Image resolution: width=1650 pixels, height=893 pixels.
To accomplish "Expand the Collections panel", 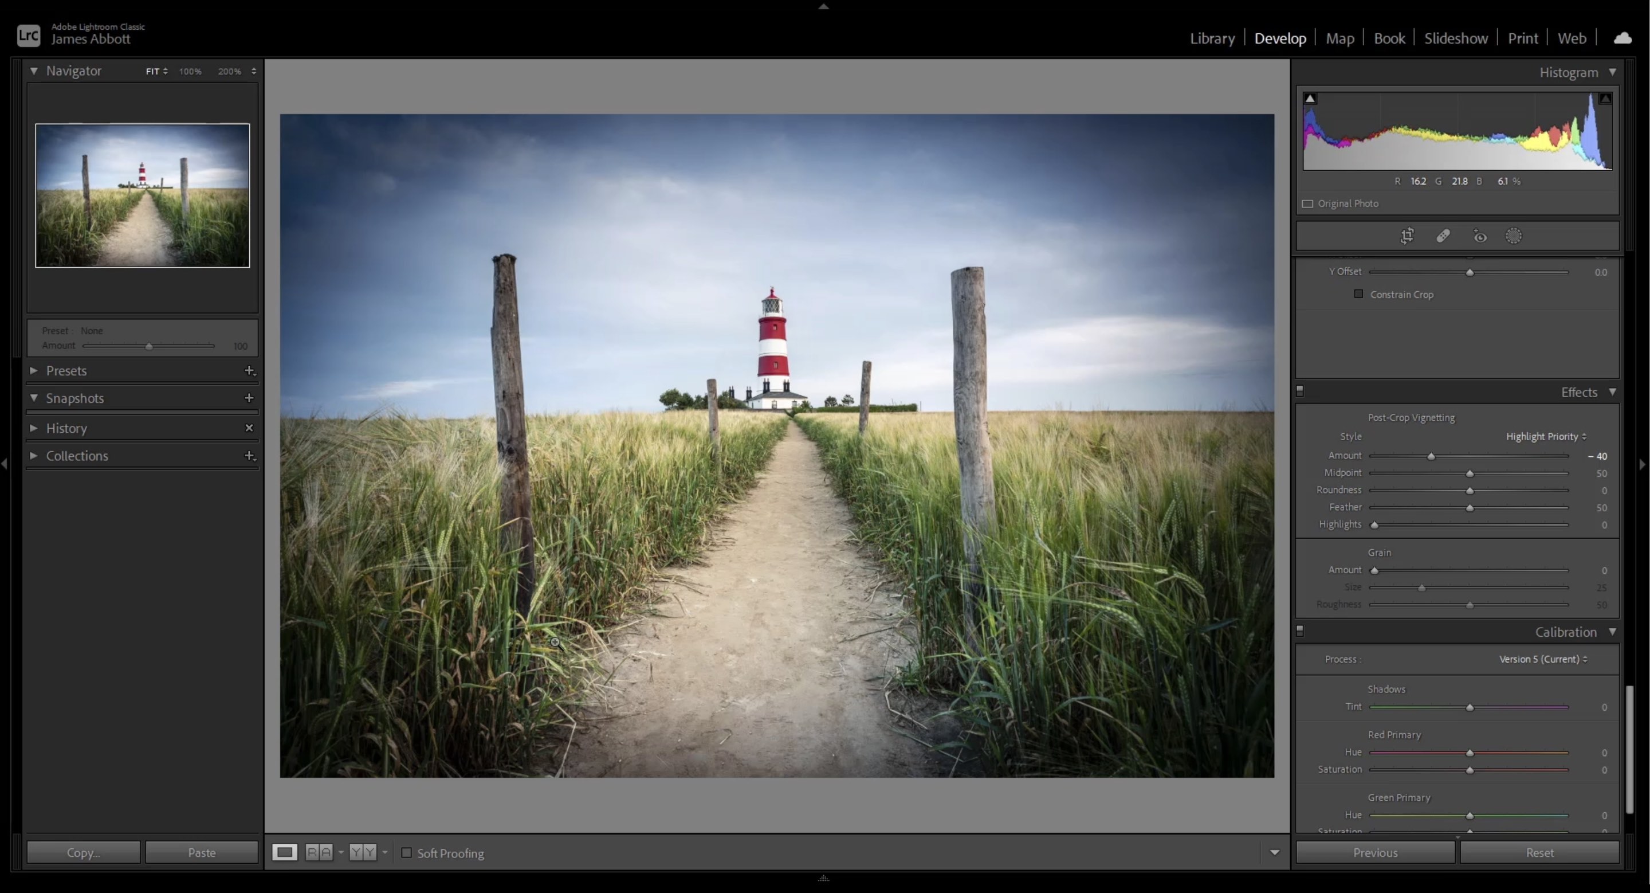I will pos(77,456).
